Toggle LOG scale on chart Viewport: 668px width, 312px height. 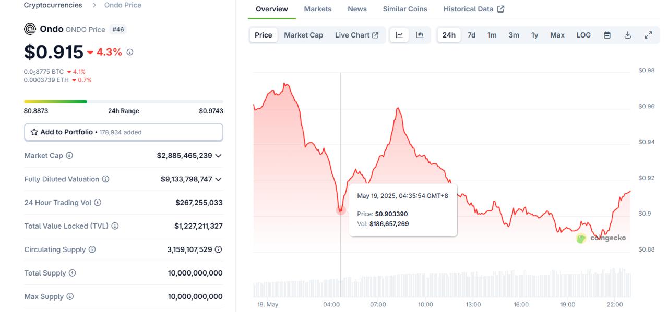(583, 35)
